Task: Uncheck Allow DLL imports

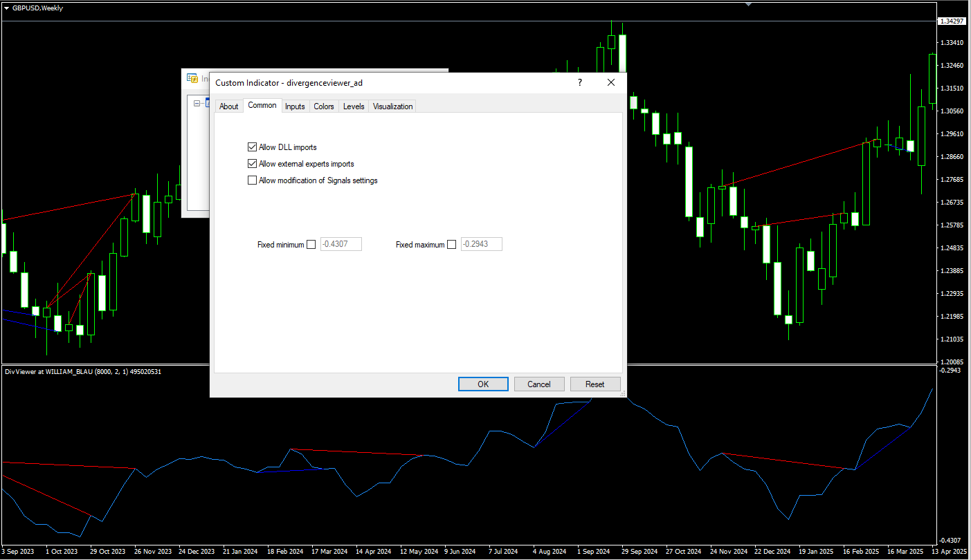Action: pos(253,147)
